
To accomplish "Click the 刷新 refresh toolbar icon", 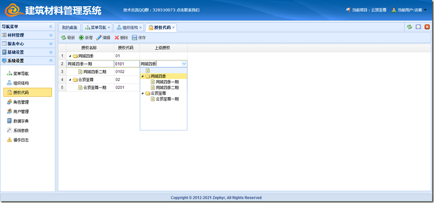I will [x=68, y=38].
